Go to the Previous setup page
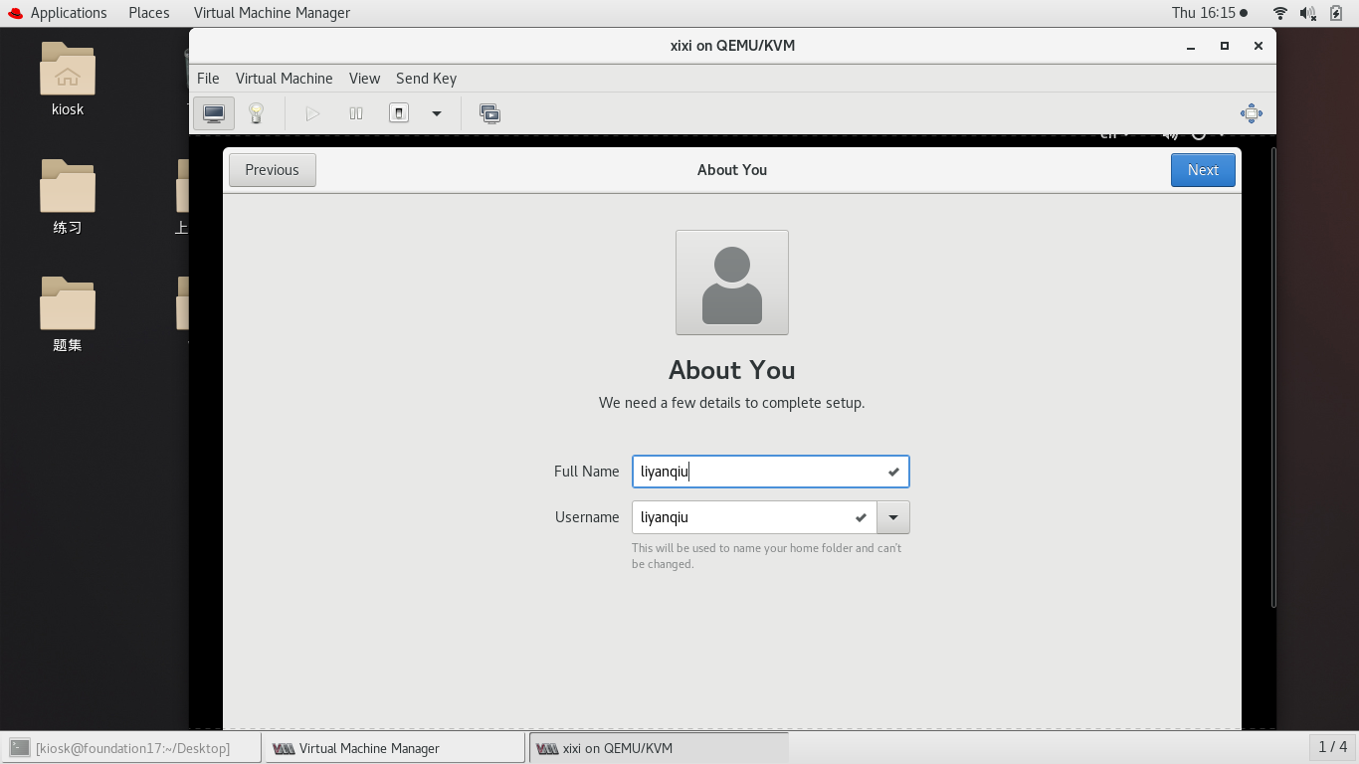 272,170
